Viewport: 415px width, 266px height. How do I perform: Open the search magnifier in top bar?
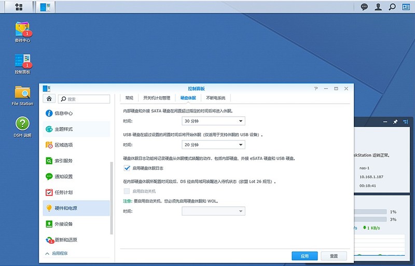click(392, 7)
